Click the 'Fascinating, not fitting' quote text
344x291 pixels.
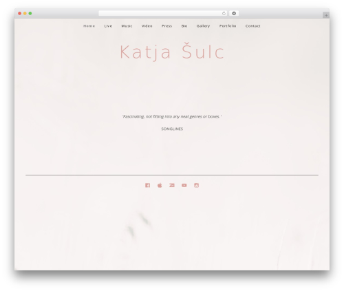[x=172, y=116]
